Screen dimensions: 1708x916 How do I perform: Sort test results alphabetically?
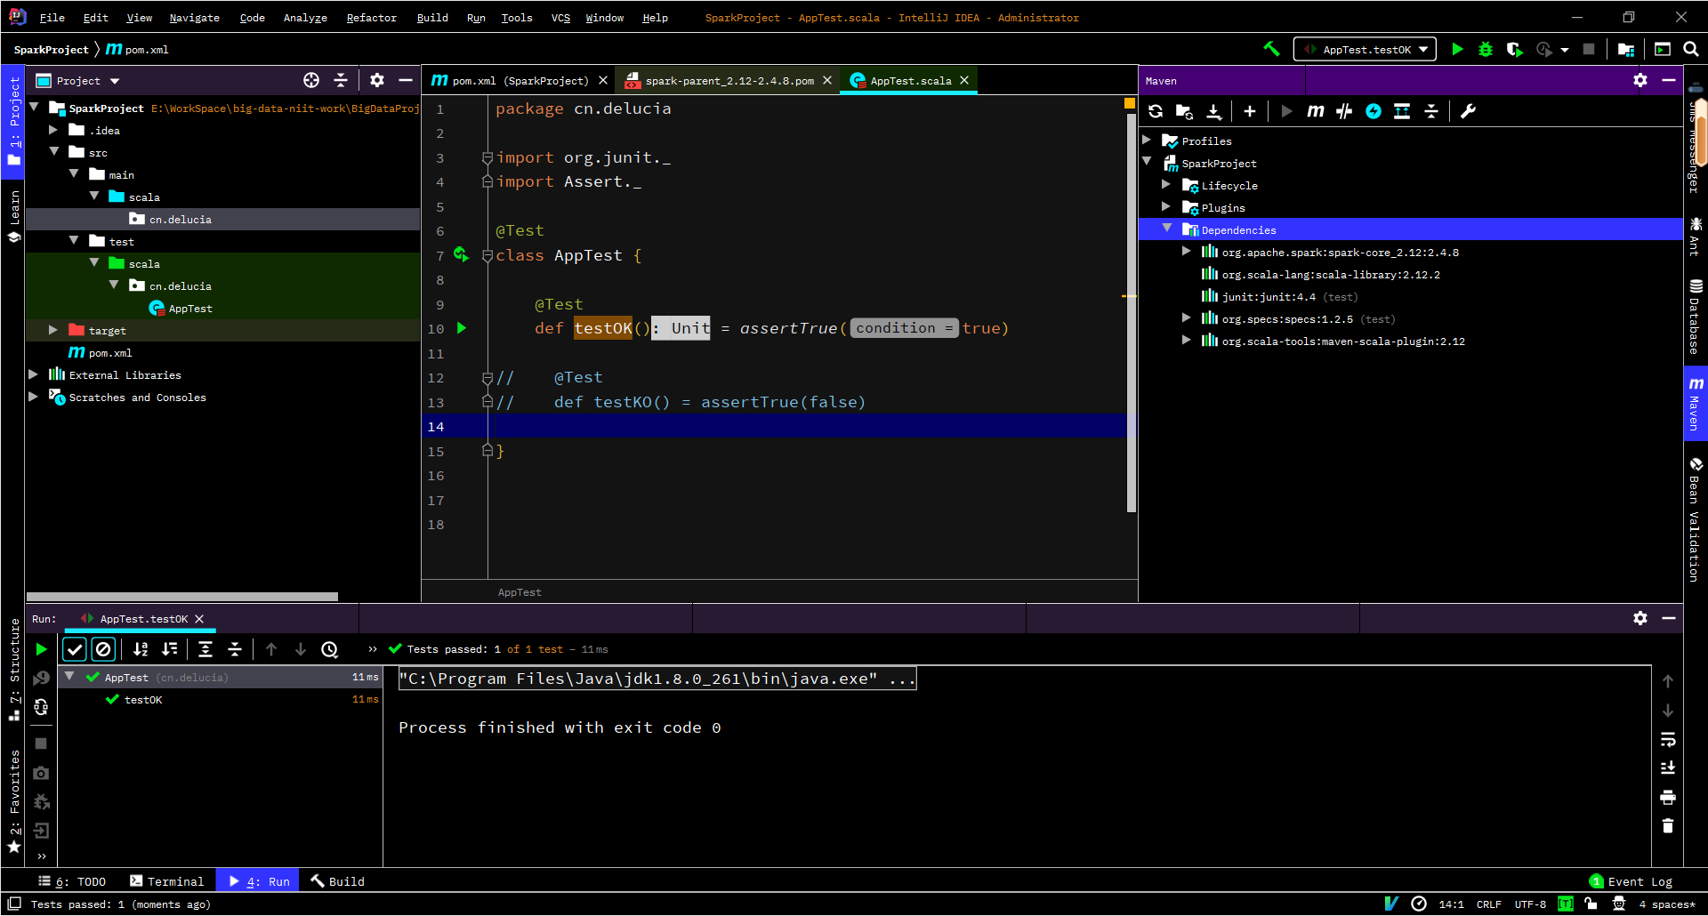(x=141, y=649)
